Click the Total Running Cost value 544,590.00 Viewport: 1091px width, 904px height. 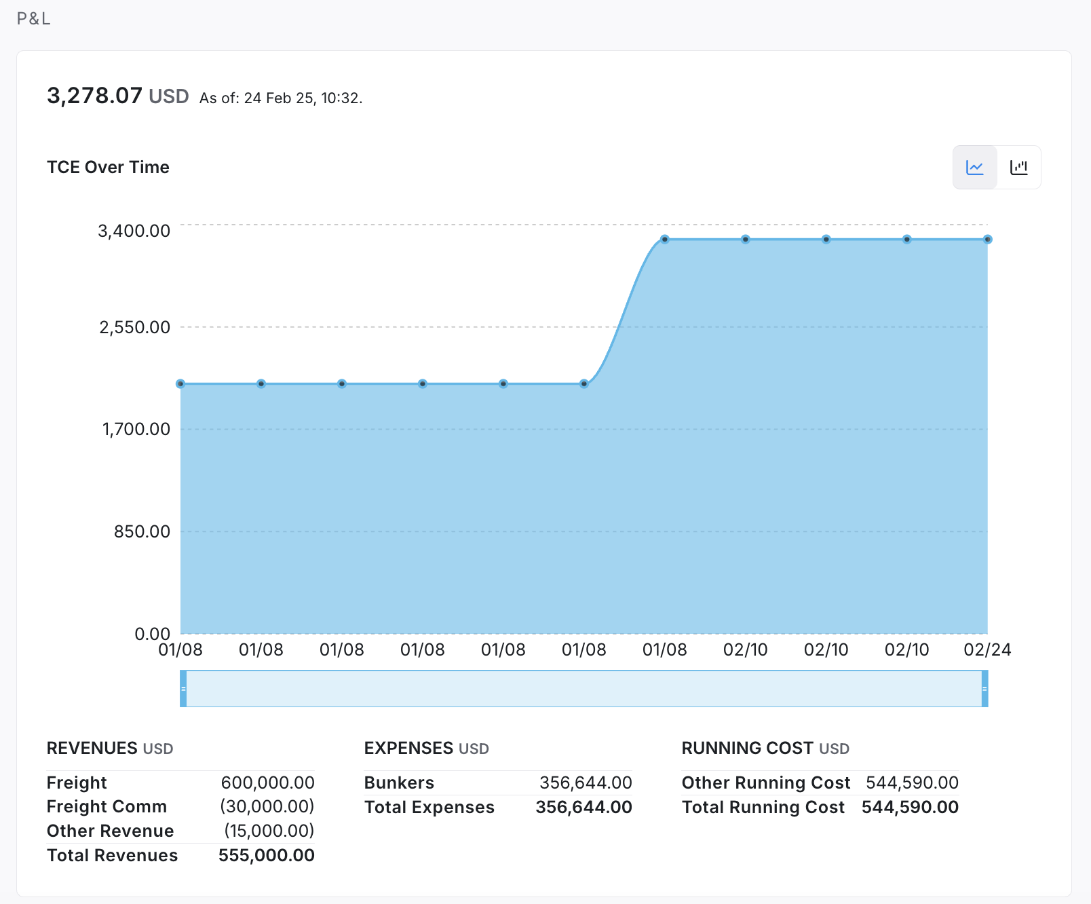click(909, 808)
